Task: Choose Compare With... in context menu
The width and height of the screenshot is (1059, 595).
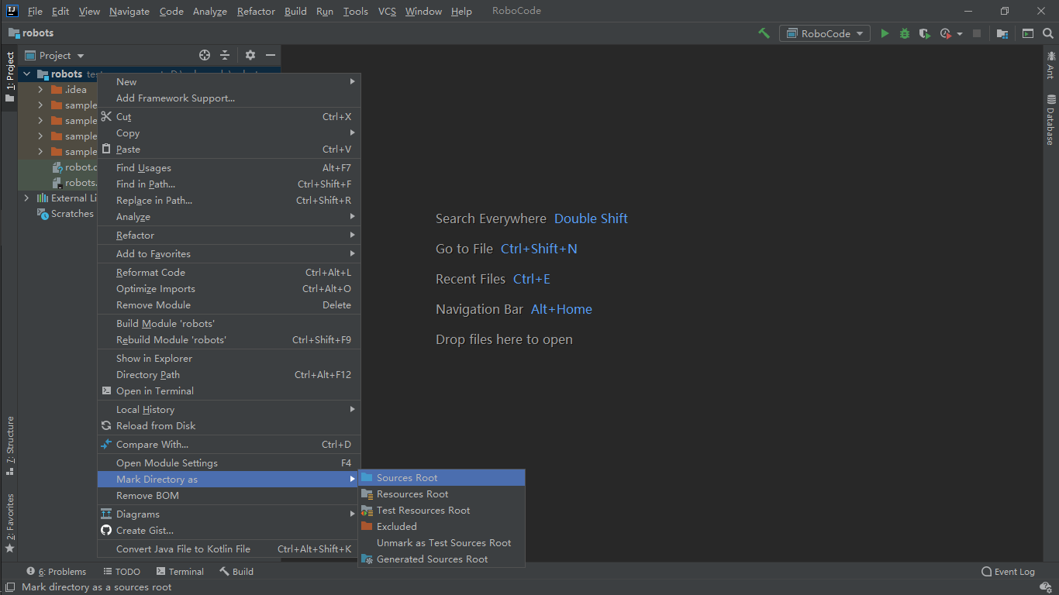Action: pyautogui.click(x=229, y=445)
